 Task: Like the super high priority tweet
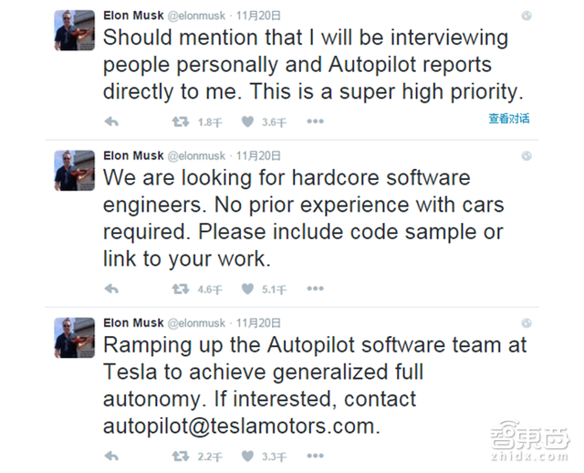[247, 121]
